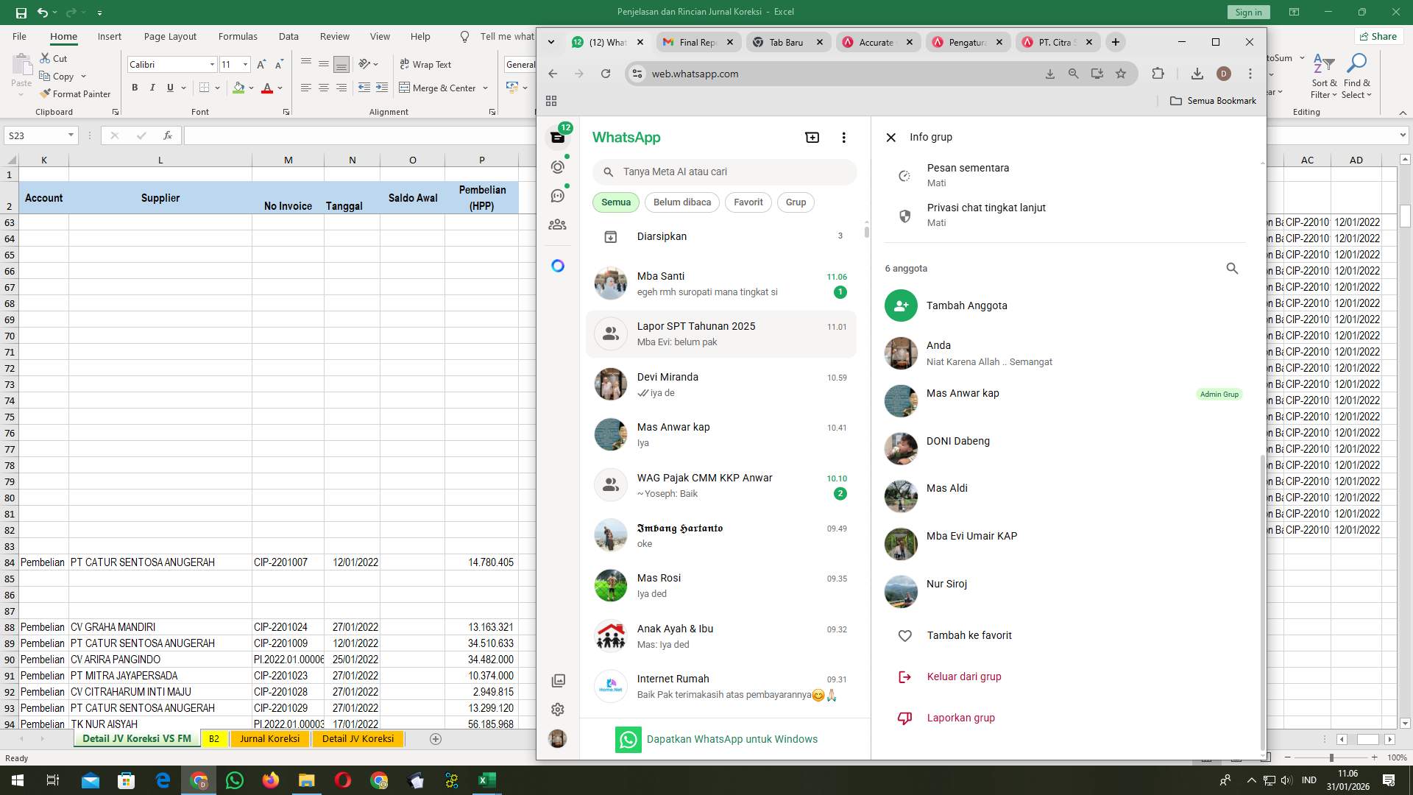Enable Wrap Text in Excel
The height and width of the screenshot is (795, 1413).
click(x=427, y=64)
